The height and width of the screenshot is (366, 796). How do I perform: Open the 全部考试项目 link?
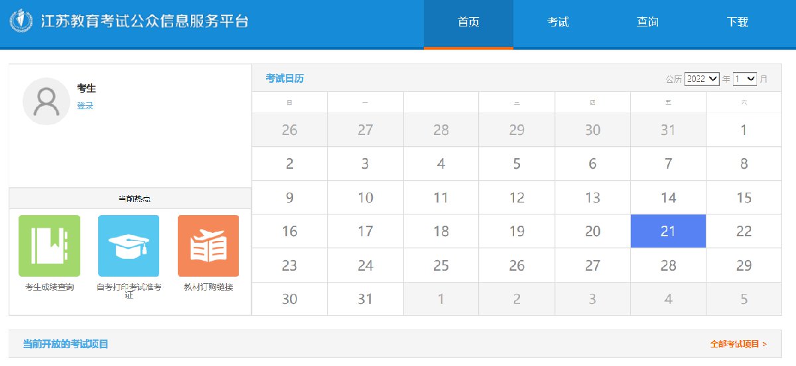738,344
